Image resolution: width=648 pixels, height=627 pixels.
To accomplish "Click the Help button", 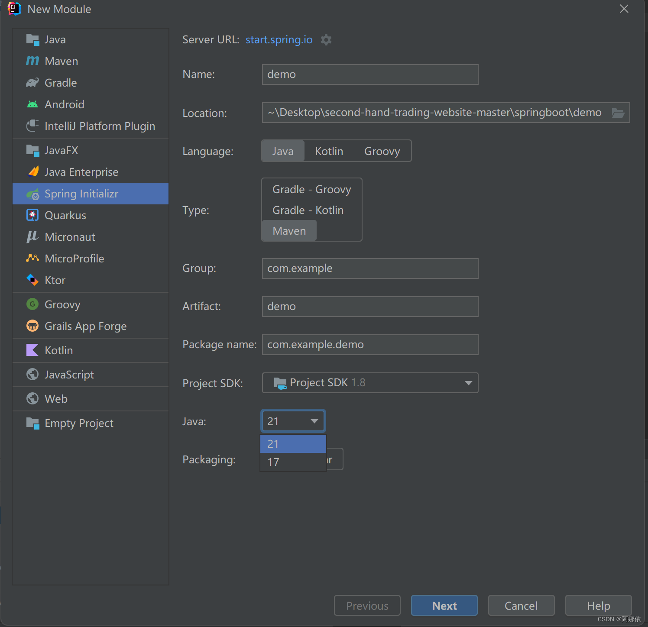I will pyautogui.click(x=599, y=605).
